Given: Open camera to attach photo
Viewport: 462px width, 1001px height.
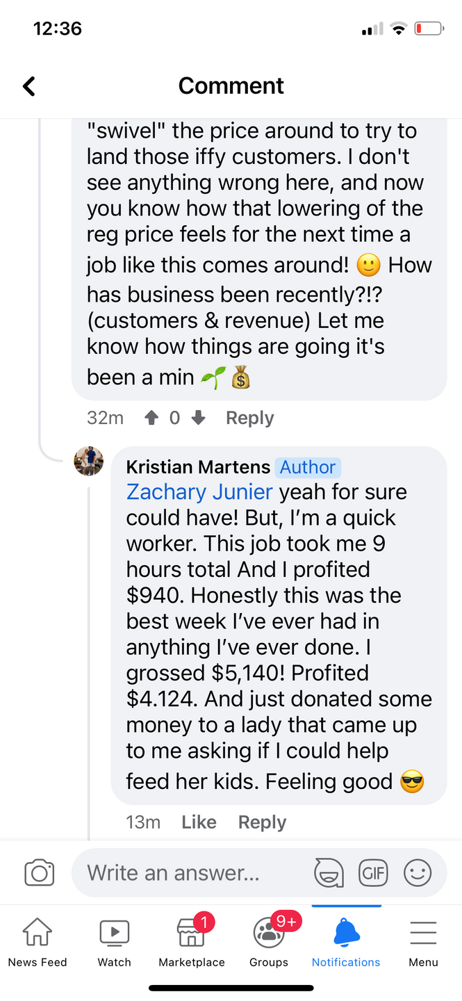Looking at the screenshot, I should (39, 872).
